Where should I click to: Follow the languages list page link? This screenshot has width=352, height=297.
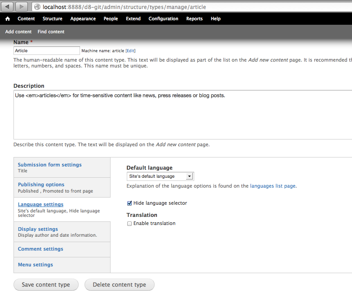[x=273, y=186]
